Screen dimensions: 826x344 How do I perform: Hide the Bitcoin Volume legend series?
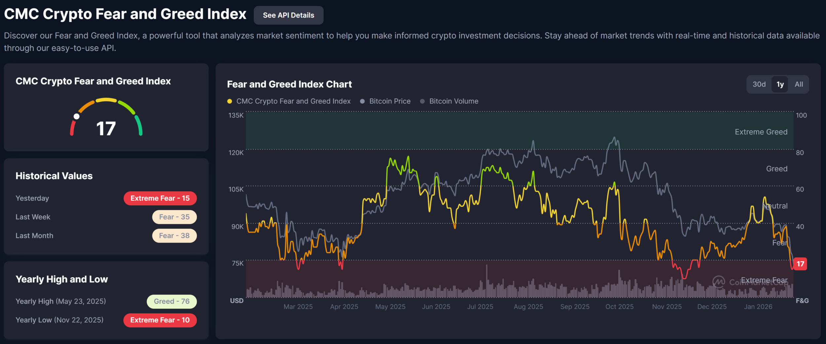coord(453,101)
